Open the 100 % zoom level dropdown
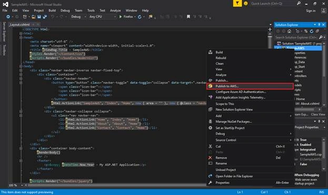 click(22, 185)
